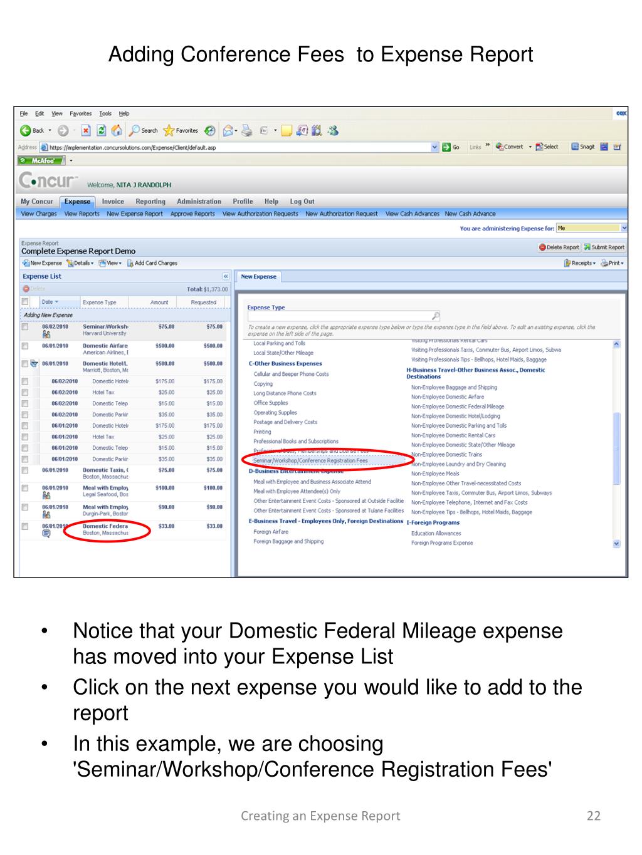The image size is (642, 855).
Task: Click the expense type list scrollbar thumb
Action: pos(616,448)
